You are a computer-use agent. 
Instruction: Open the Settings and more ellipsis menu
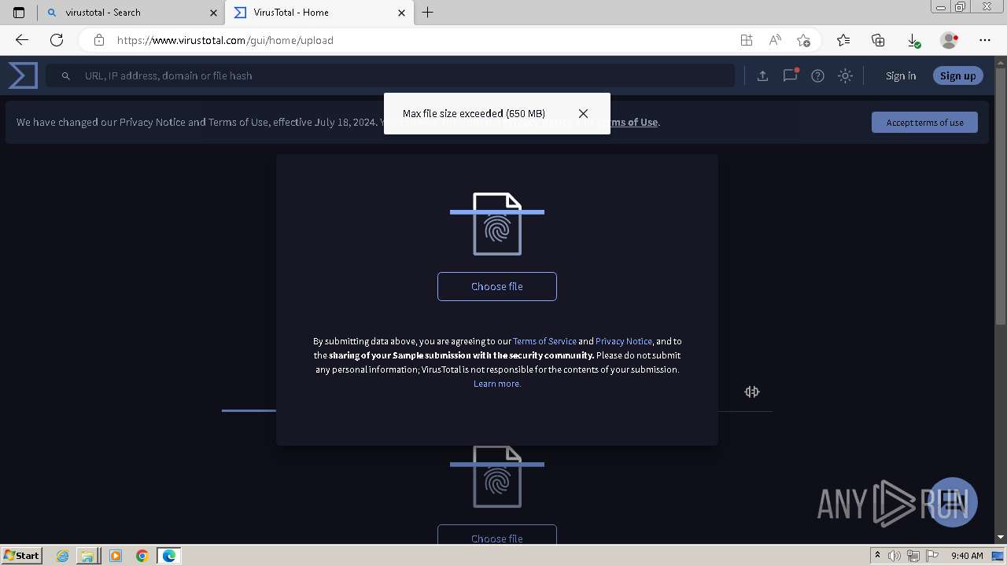pos(985,40)
